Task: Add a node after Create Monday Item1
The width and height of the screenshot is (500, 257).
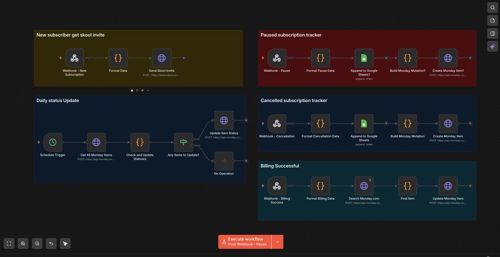Action: point(470,58)
